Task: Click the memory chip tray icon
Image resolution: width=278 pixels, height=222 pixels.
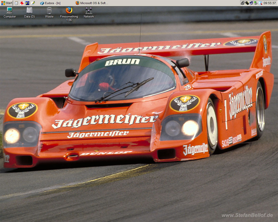Action: click(x=247, y=3)
